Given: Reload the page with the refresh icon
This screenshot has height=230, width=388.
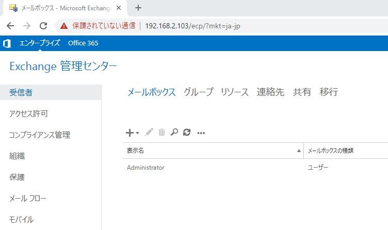Looking at the screenshot, I should point(43,26).
